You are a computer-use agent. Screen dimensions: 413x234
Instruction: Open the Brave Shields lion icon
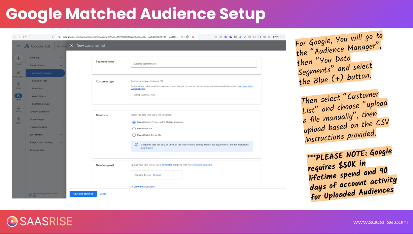click(x=187, y=37)
